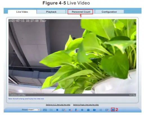Image resolution: width=144 pixels, height=115 pixels.
Task: Click the aspect ratio display icon
Action: [45, 110]
